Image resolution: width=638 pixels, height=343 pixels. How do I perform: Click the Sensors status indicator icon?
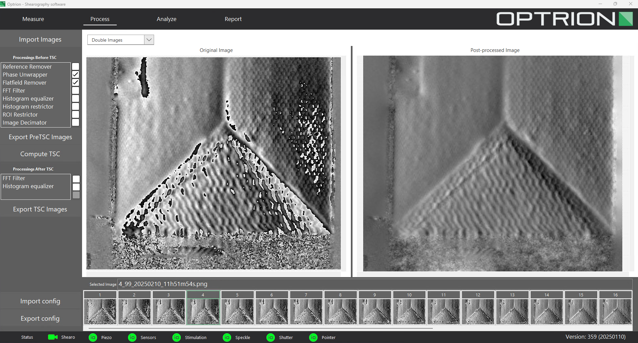click(x=132, y=337)
